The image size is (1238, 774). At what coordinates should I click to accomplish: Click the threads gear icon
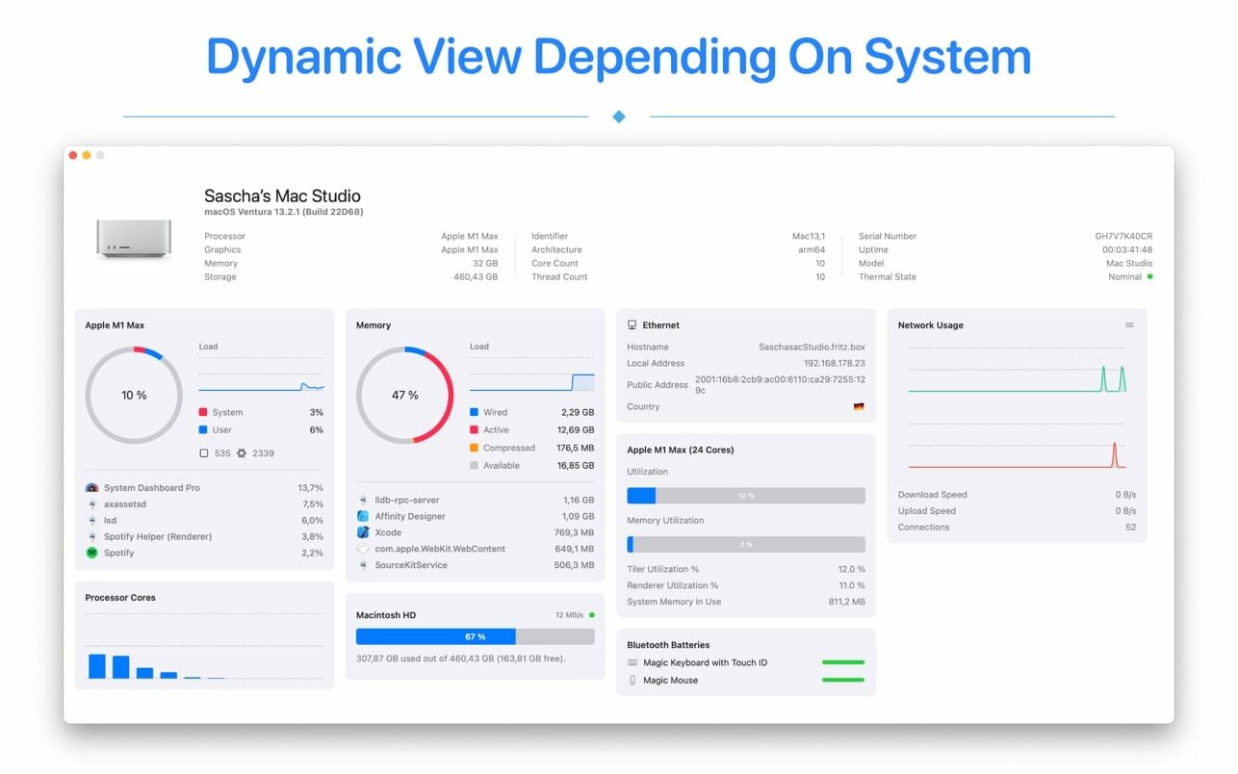click(241, 453)
